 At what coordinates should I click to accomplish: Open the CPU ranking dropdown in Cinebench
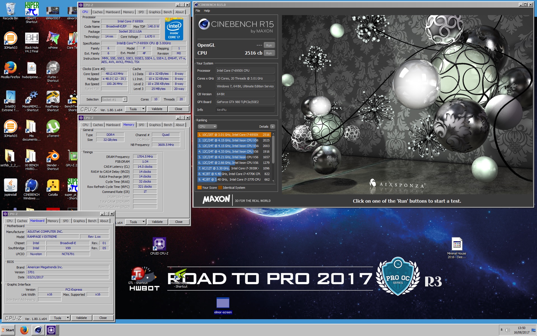pyautogui.click(x=207, y=127)
